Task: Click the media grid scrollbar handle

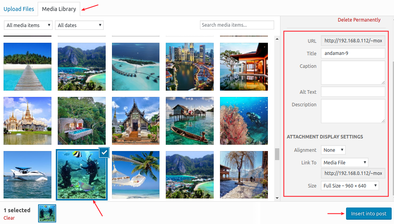Action: tap(277, 154)
